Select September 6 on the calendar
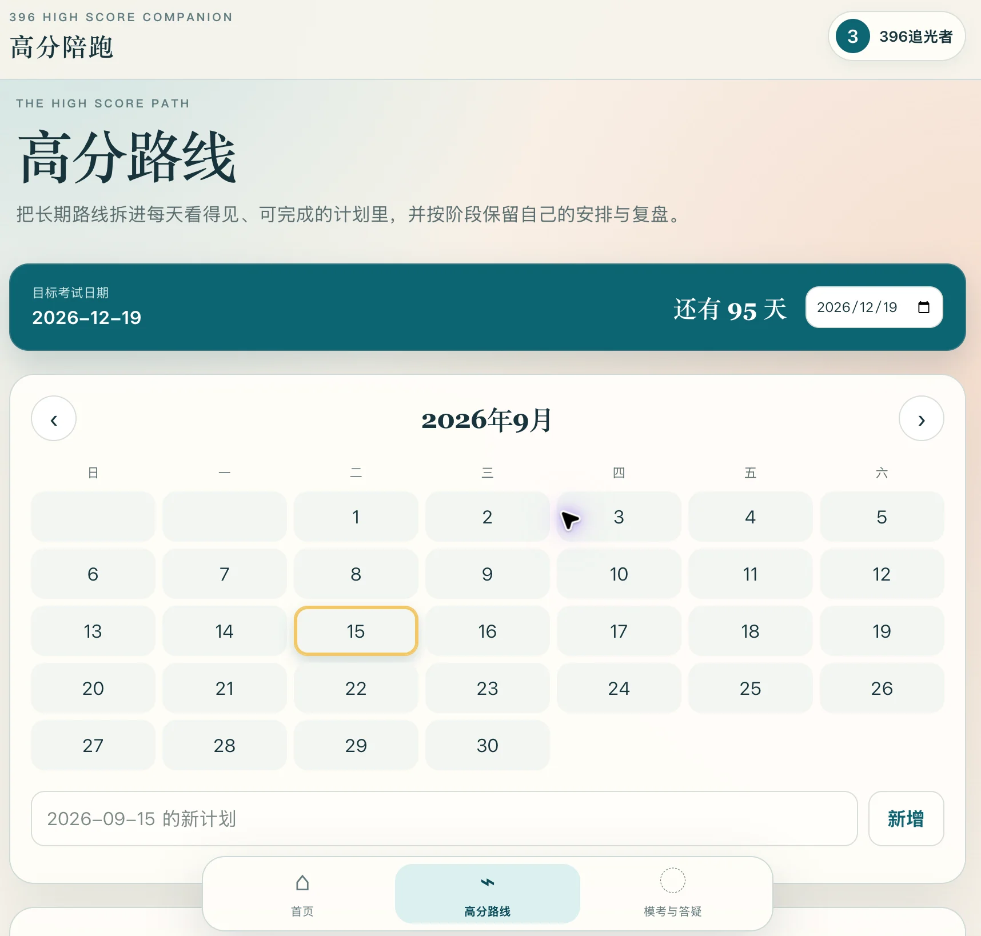 [93, 574]
